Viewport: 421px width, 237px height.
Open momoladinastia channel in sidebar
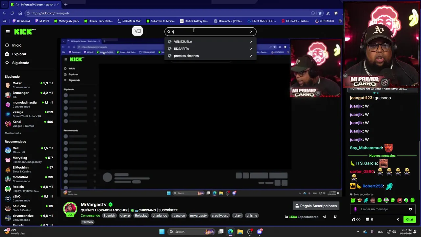[x=29, y=104]
